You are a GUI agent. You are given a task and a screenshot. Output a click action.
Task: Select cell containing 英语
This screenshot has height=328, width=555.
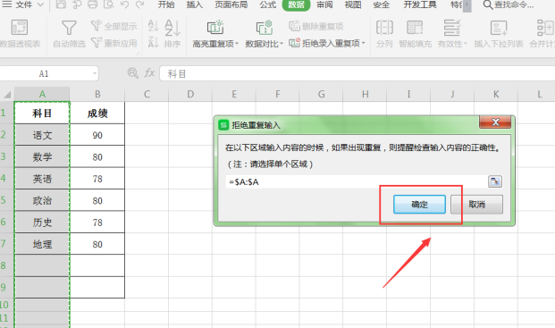coord(42,179)
